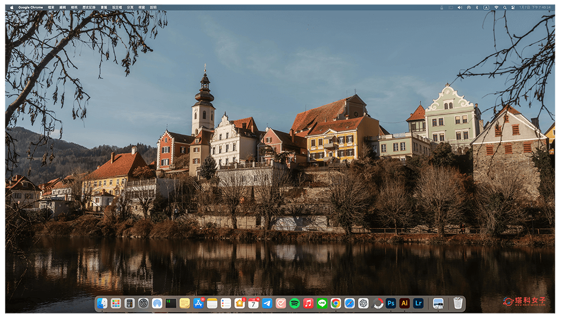
Task: Open the Google Chrome application menu
Action: (31, 8)
